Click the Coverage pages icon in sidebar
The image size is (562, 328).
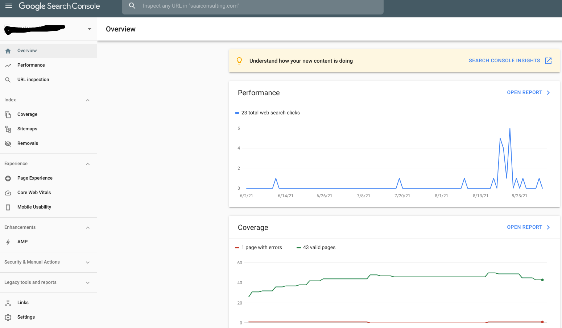8,115
